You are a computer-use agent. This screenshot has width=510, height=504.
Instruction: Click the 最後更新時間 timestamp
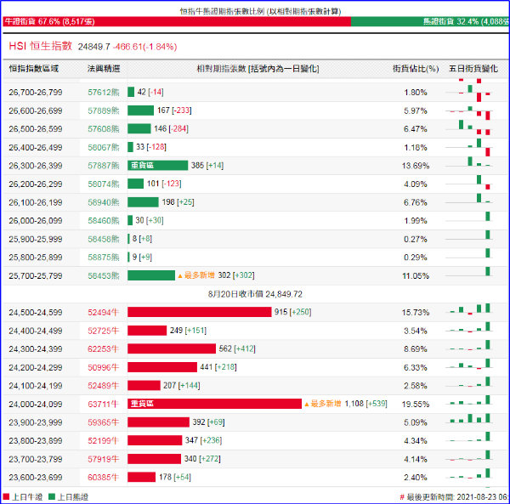click(456, 497)
